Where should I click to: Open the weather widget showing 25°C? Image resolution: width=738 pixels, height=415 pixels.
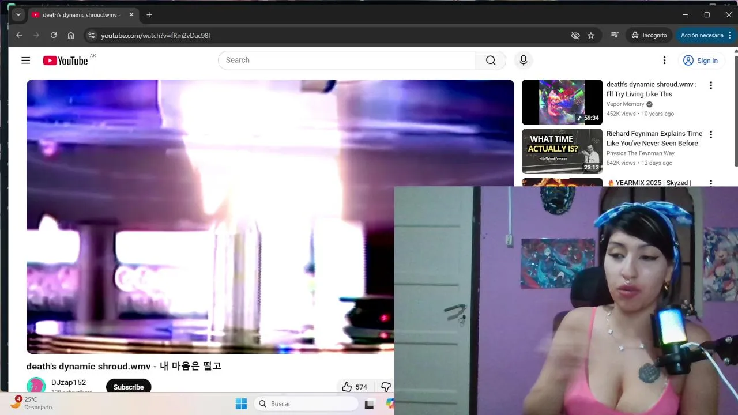[x=32, y=403]
